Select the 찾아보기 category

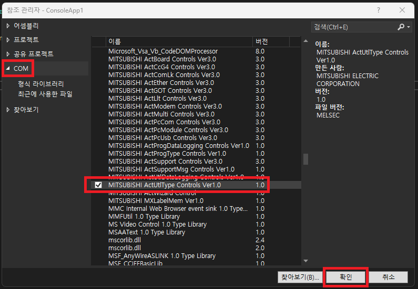(26, 110)
